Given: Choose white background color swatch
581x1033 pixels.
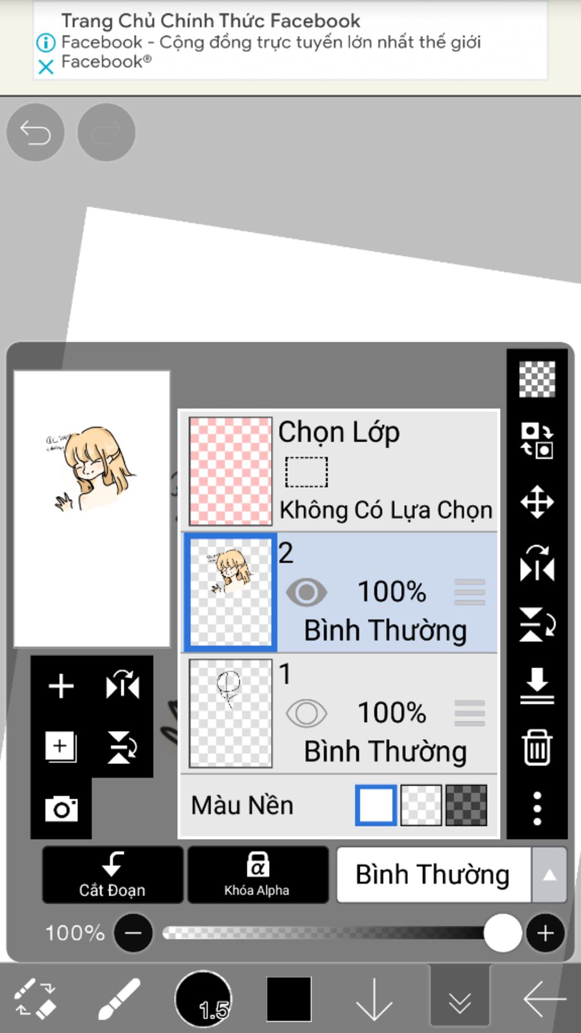Looking at the screenshot, I should 376,805.
